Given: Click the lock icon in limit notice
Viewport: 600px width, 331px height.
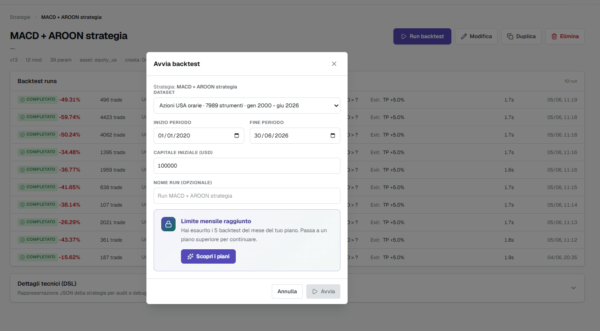Looking at the screenshot, I should [168, 224].
